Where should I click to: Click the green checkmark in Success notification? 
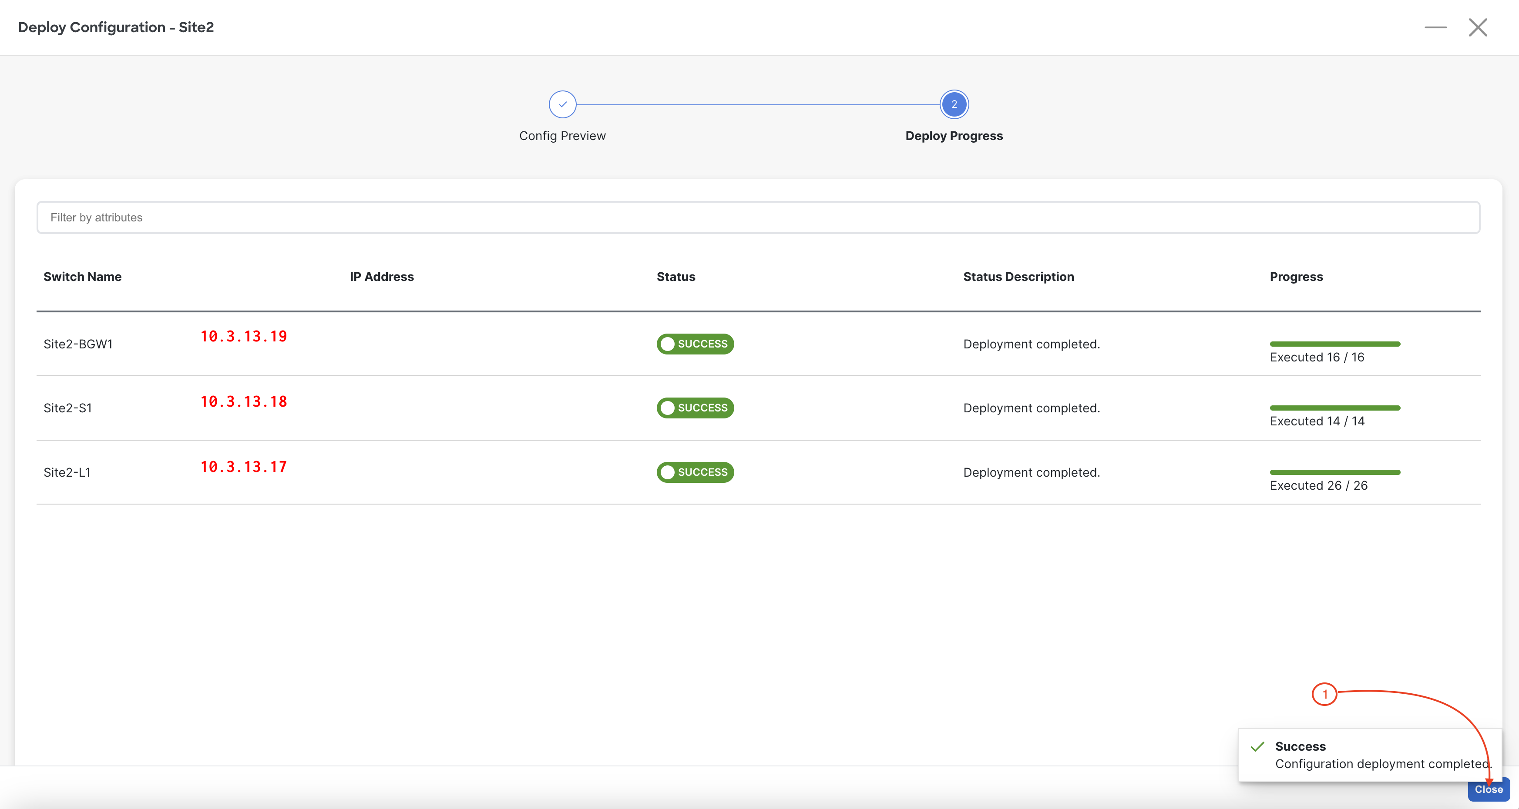pyautogui.click(x=1257, y=746)
